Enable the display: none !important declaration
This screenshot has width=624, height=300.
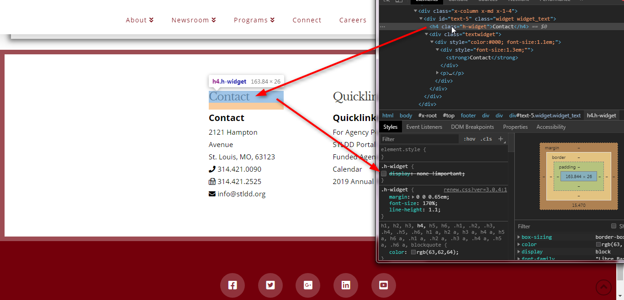tap(384, 174)
